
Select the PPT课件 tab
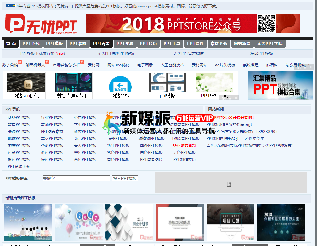[195, 44]
